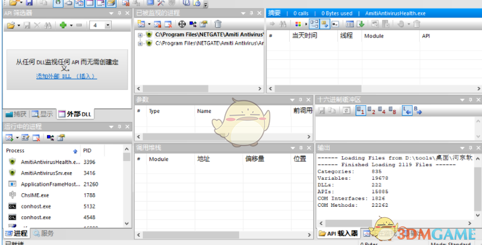Click edit process icon in running processes toolbar
This screenshot has width=482, height=245.
25,137
